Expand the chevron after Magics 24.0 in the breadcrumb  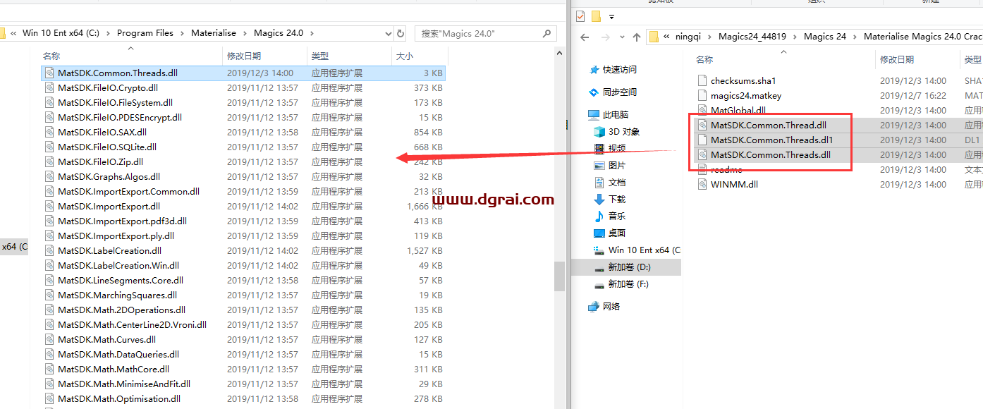click(x=312, y=33)
